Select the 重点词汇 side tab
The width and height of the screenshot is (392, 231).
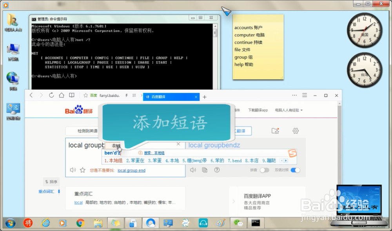point(46,191)
